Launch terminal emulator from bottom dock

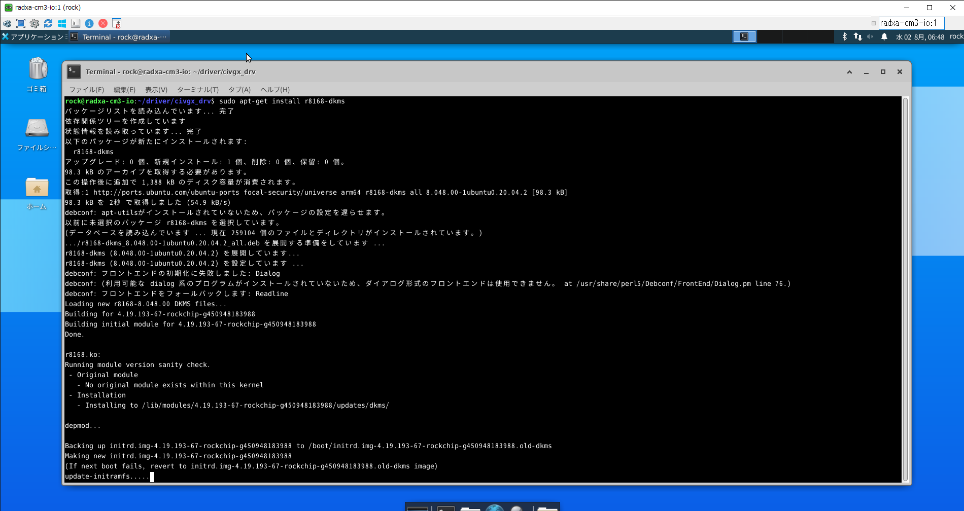(x=445, y=507)
